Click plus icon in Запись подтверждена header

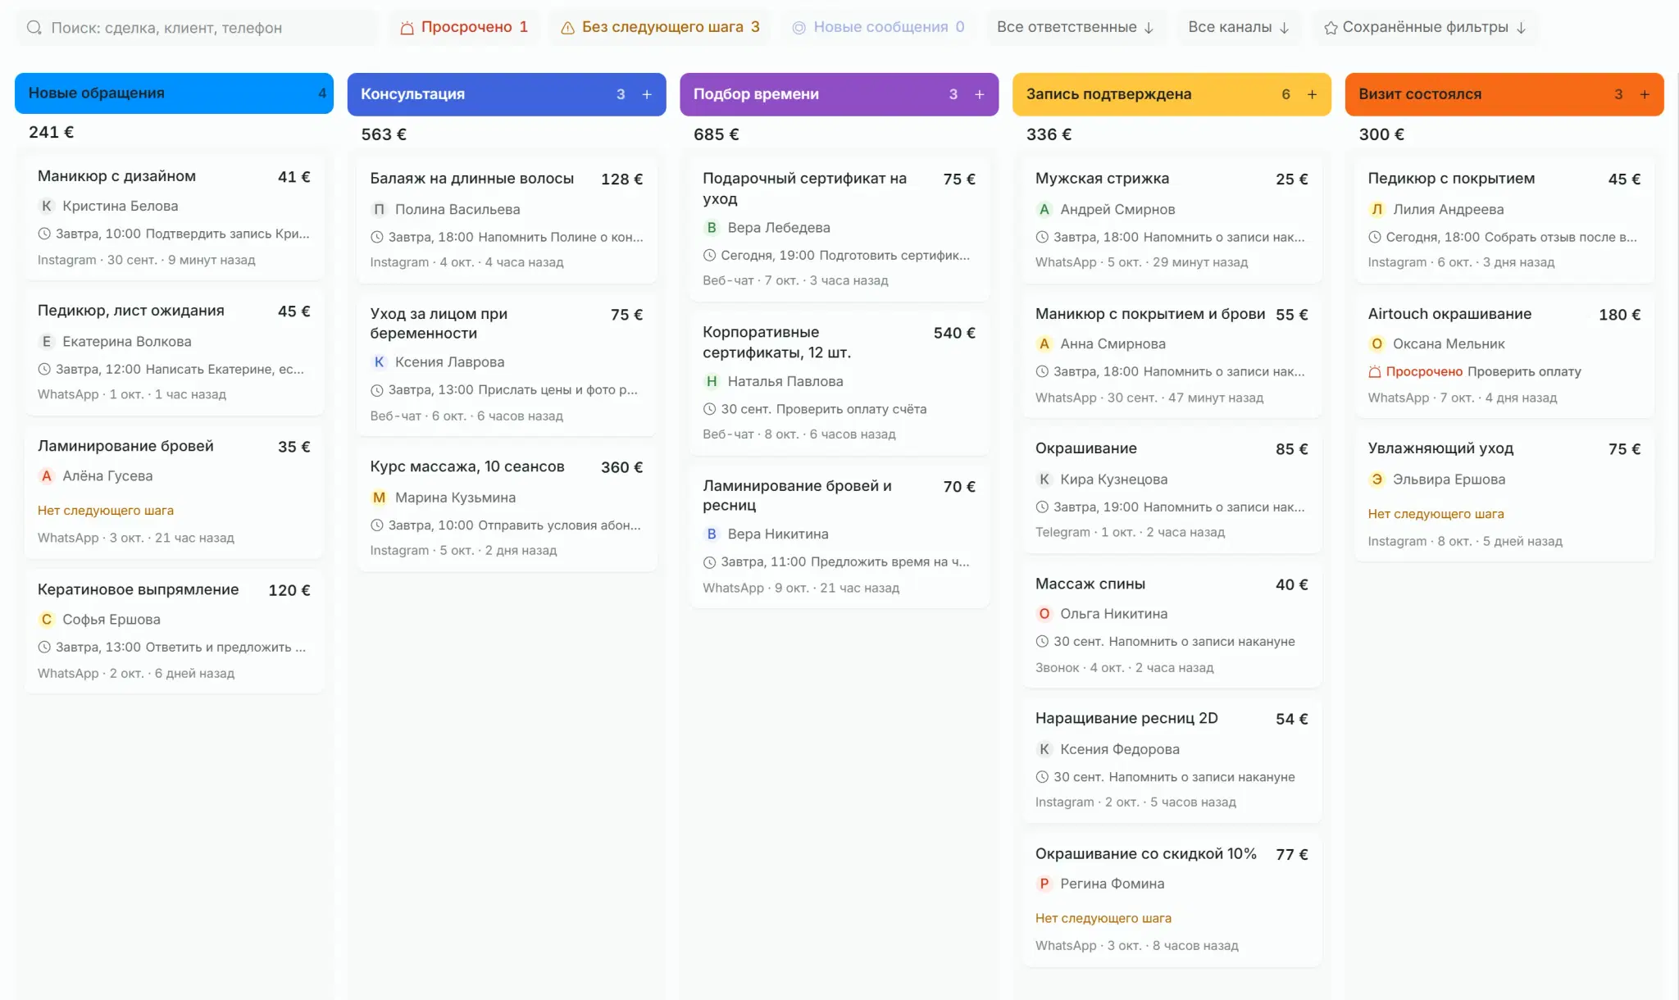(x=1312, y=94)
